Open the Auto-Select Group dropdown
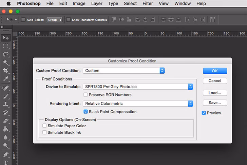Screen dimensions: 247x165 coord(54,20)
